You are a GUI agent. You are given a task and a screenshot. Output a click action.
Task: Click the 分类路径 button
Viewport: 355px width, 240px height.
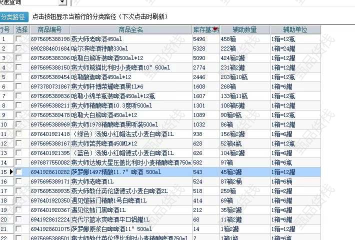click(14, 16)
